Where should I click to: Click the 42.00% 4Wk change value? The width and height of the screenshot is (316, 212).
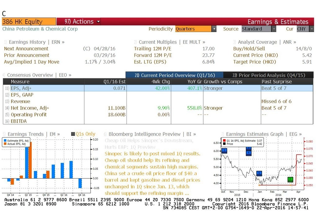click(162, 88)
